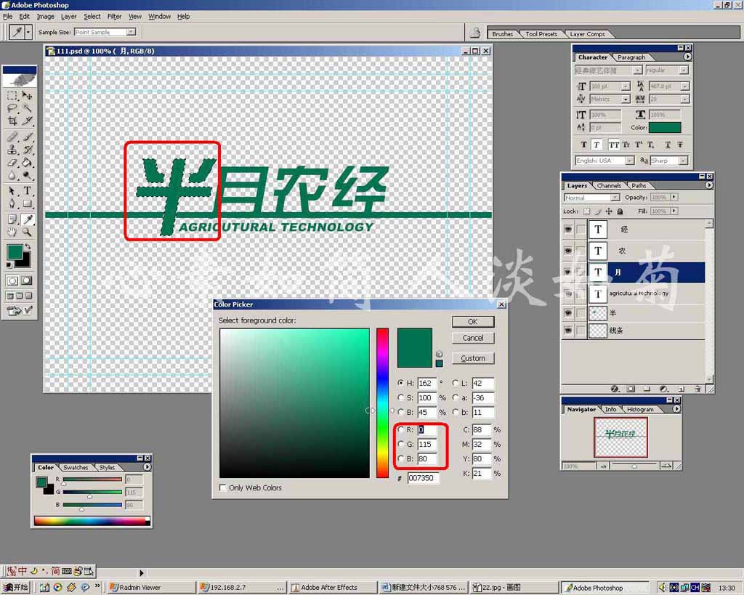This screenshot has height=595, width=744.
Task: Switch to the Swatches tab
Action: coord(76,467)
